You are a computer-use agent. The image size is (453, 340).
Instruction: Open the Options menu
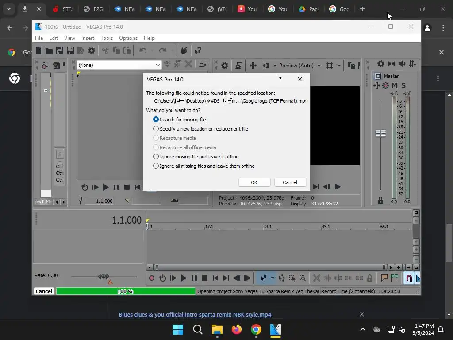tap(128, 38)
